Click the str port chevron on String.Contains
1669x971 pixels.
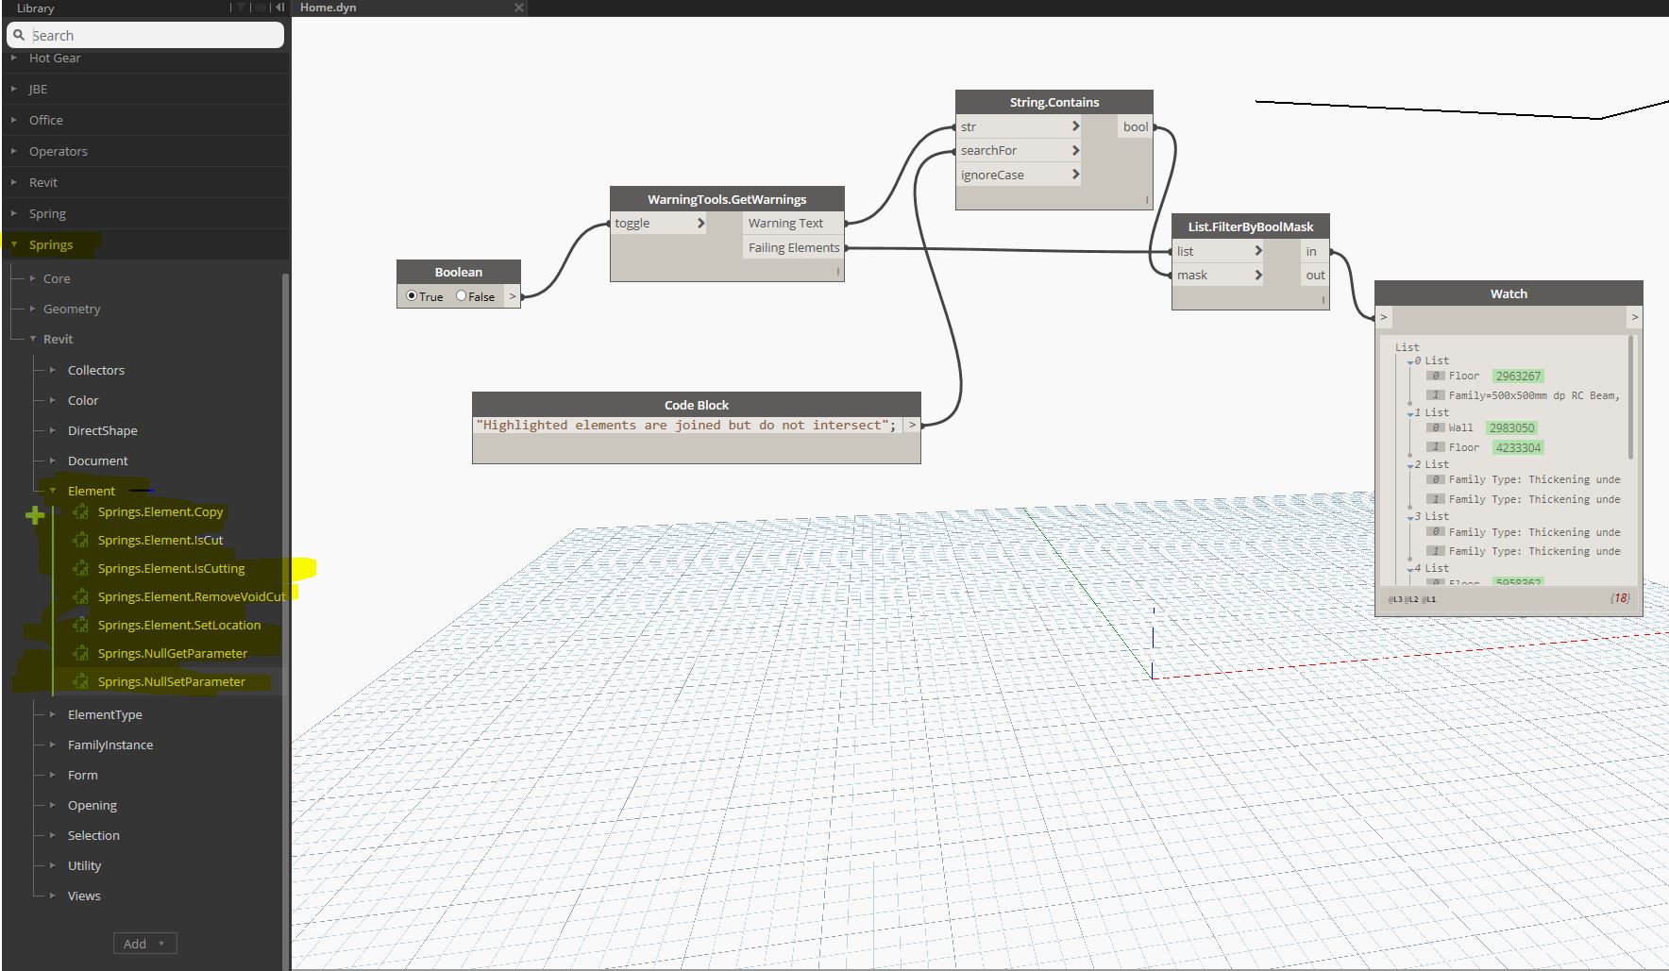coord(1075,126)
